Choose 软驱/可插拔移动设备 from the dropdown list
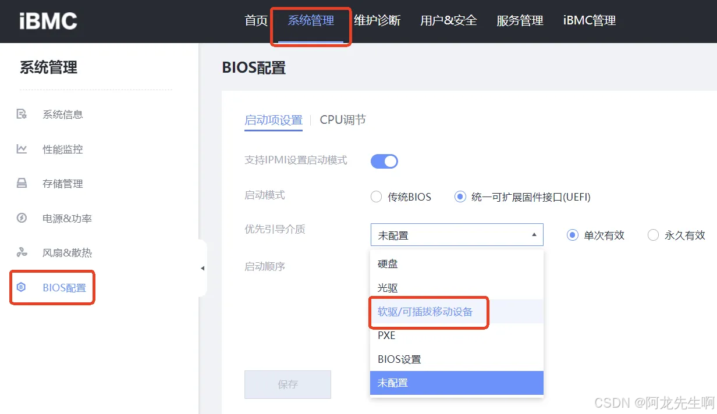Viewport: 717px width, 414px height. pos(425,312)
